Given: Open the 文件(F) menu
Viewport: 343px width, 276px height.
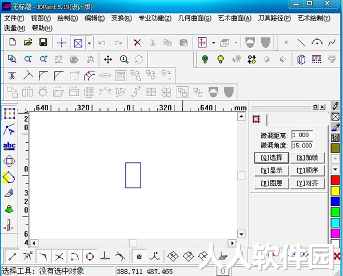Looking at the screenshot, I should click(x=14, y=18).
